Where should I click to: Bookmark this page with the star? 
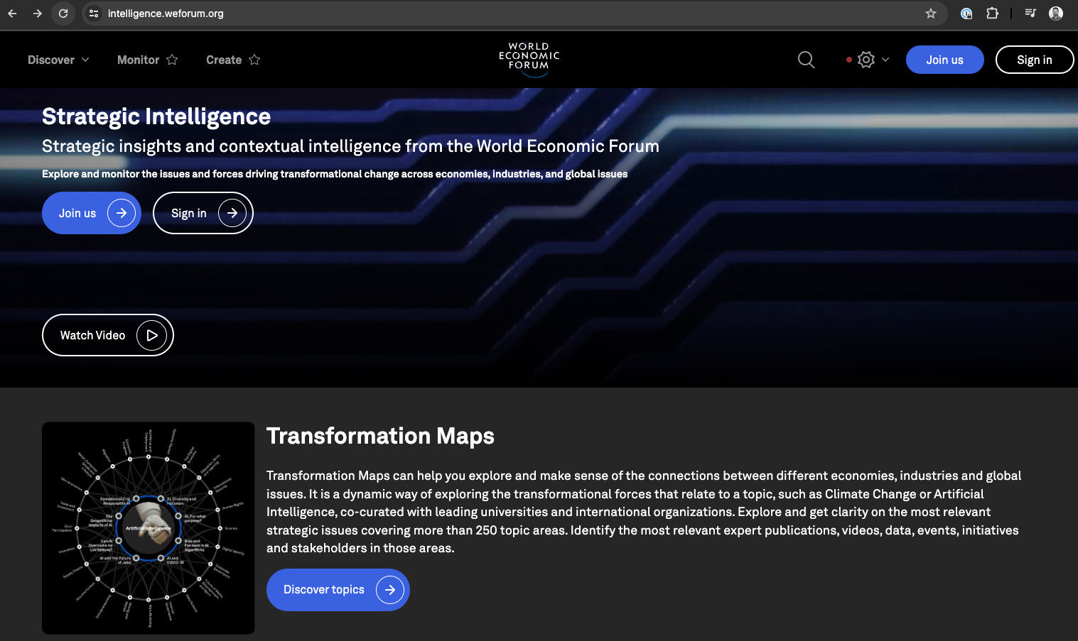tap(931, 13)
